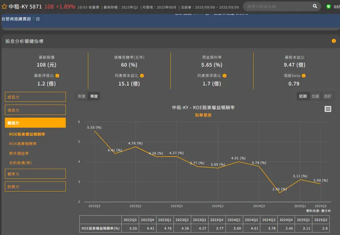Screen dimensions: 340x235
Task: Click the 3.11 (%) data point label
Action: pos(300,176)
